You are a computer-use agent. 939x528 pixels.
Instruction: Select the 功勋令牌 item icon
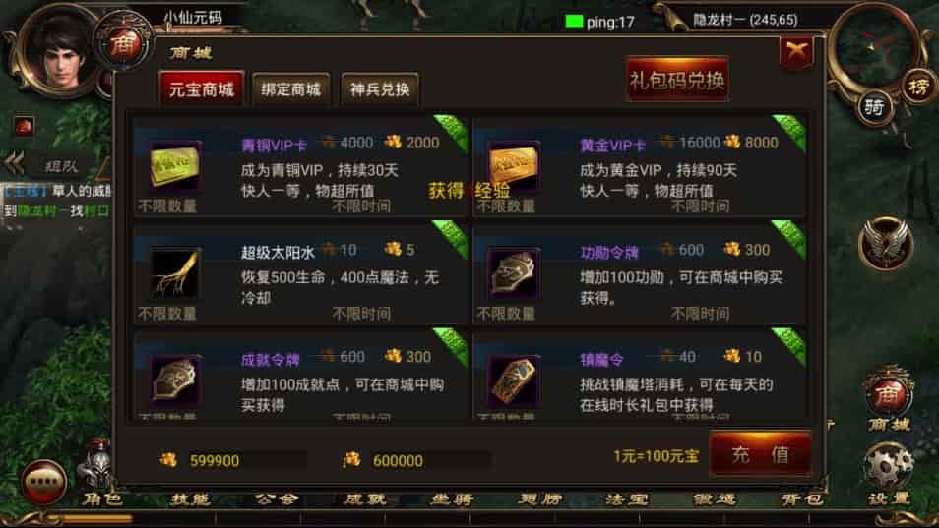tap(514, 272)
